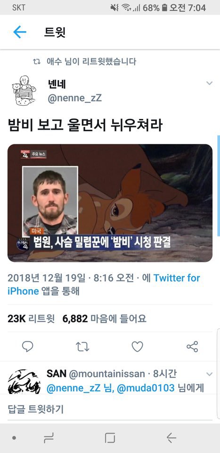Tap the 답글 트윗하기 reply field
220x453 pixels.
pos(110,409)
